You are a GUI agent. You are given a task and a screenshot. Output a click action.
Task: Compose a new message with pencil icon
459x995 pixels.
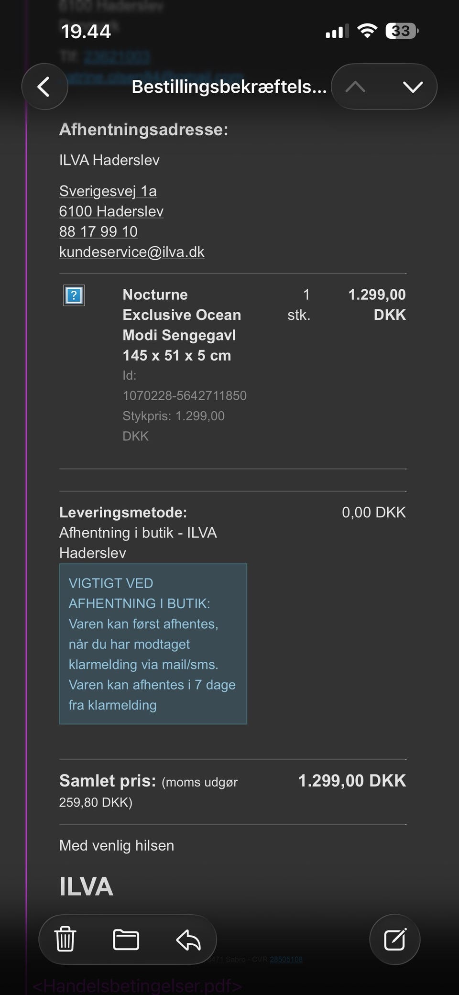[x=395, y=939]
